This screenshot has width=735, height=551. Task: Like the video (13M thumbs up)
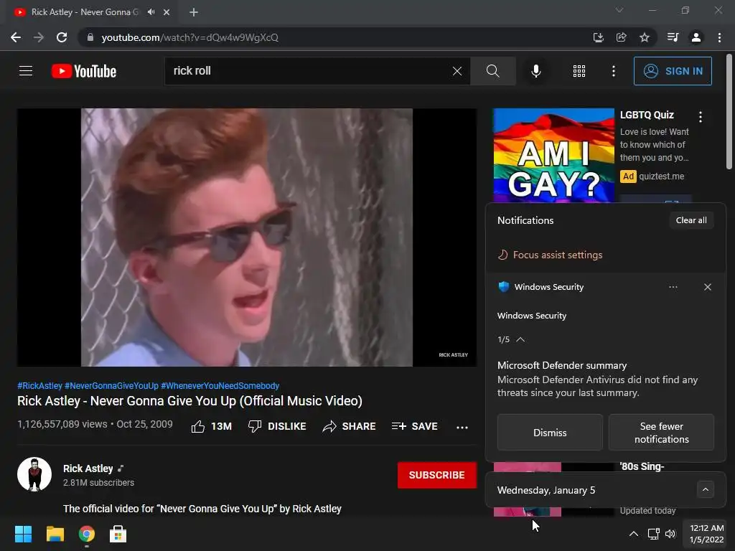click(212, 426)
